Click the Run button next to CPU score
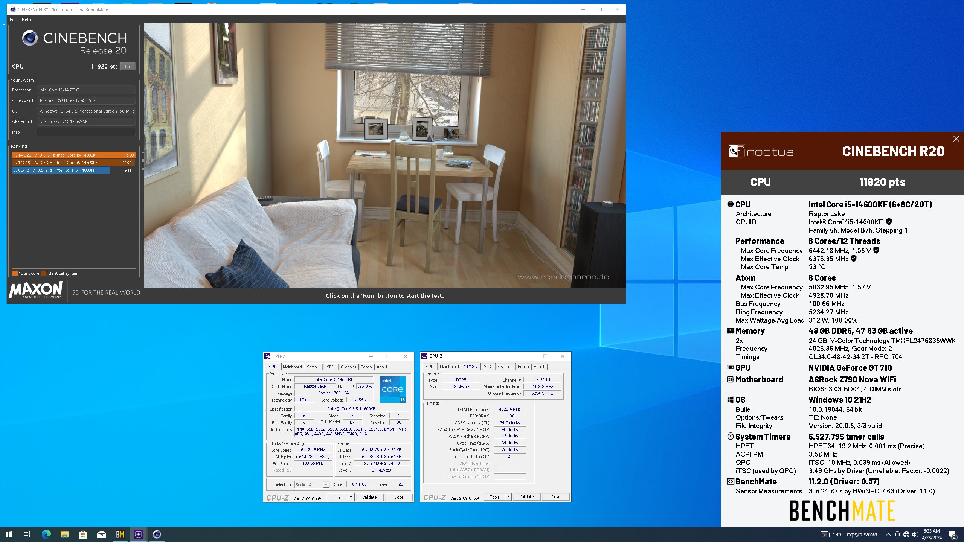964x542 pixels. (x=128, y=67)
